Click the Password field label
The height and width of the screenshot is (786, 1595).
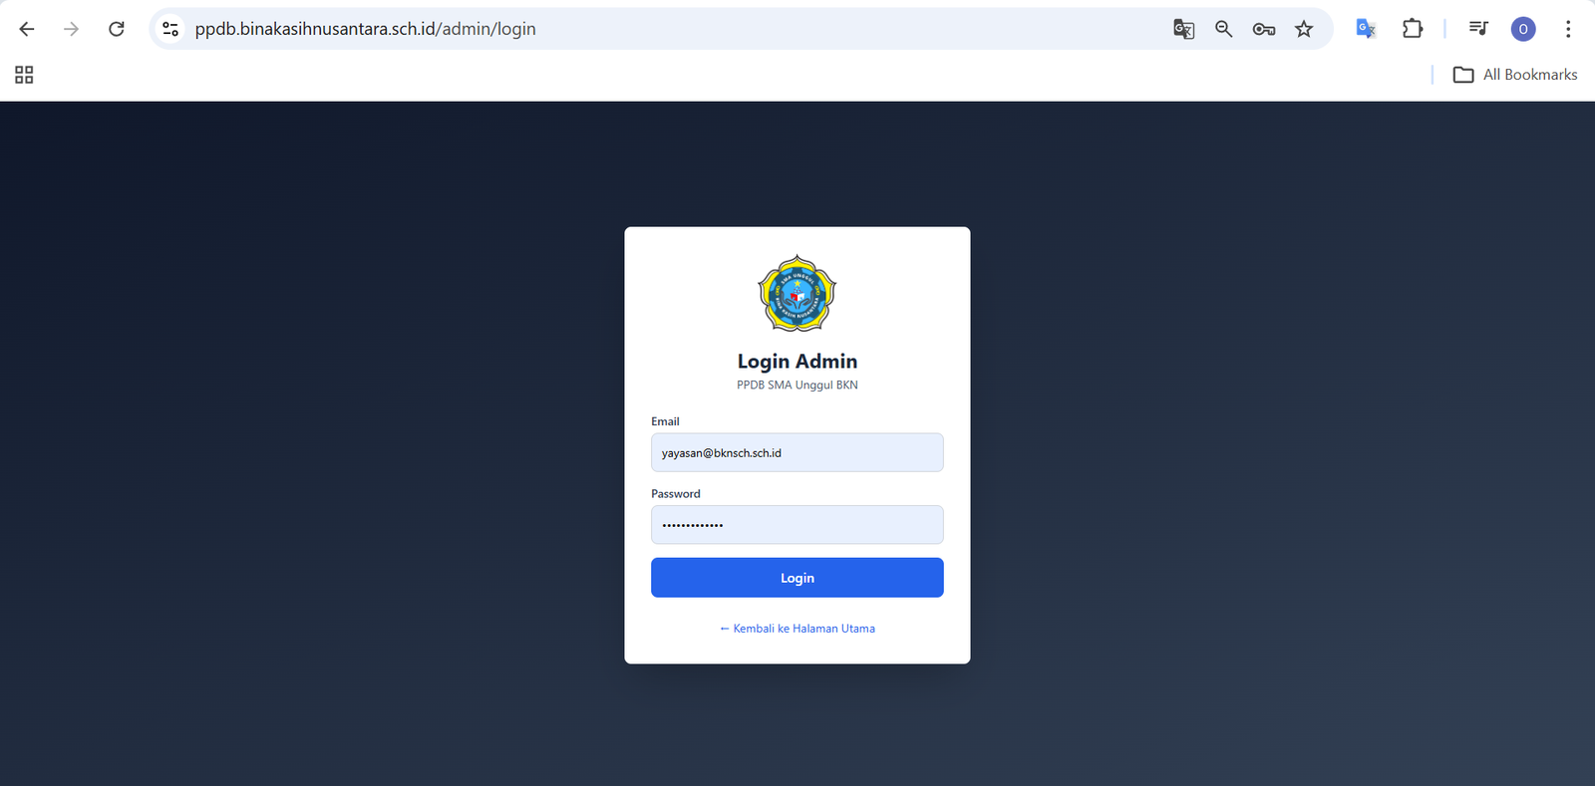(x=676, y=494)
